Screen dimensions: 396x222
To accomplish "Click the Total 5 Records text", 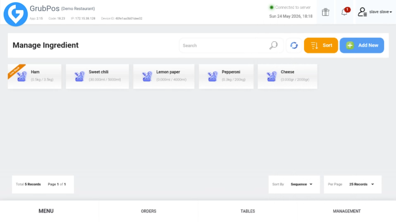I will 28,184.
